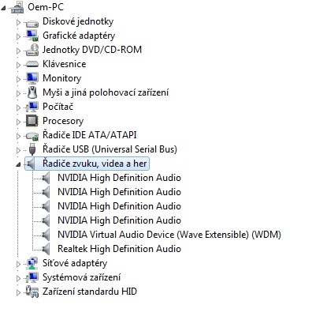Click the speaker icon of Řadiče zvuku, videa a her
Viewport: 312px width, 320px height.
point(31,164)
